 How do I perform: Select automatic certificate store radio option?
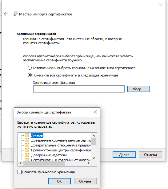click(30, 68)
